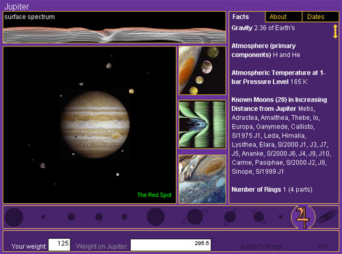Select the Venus icon in planet bar

(x=71, y=217)
